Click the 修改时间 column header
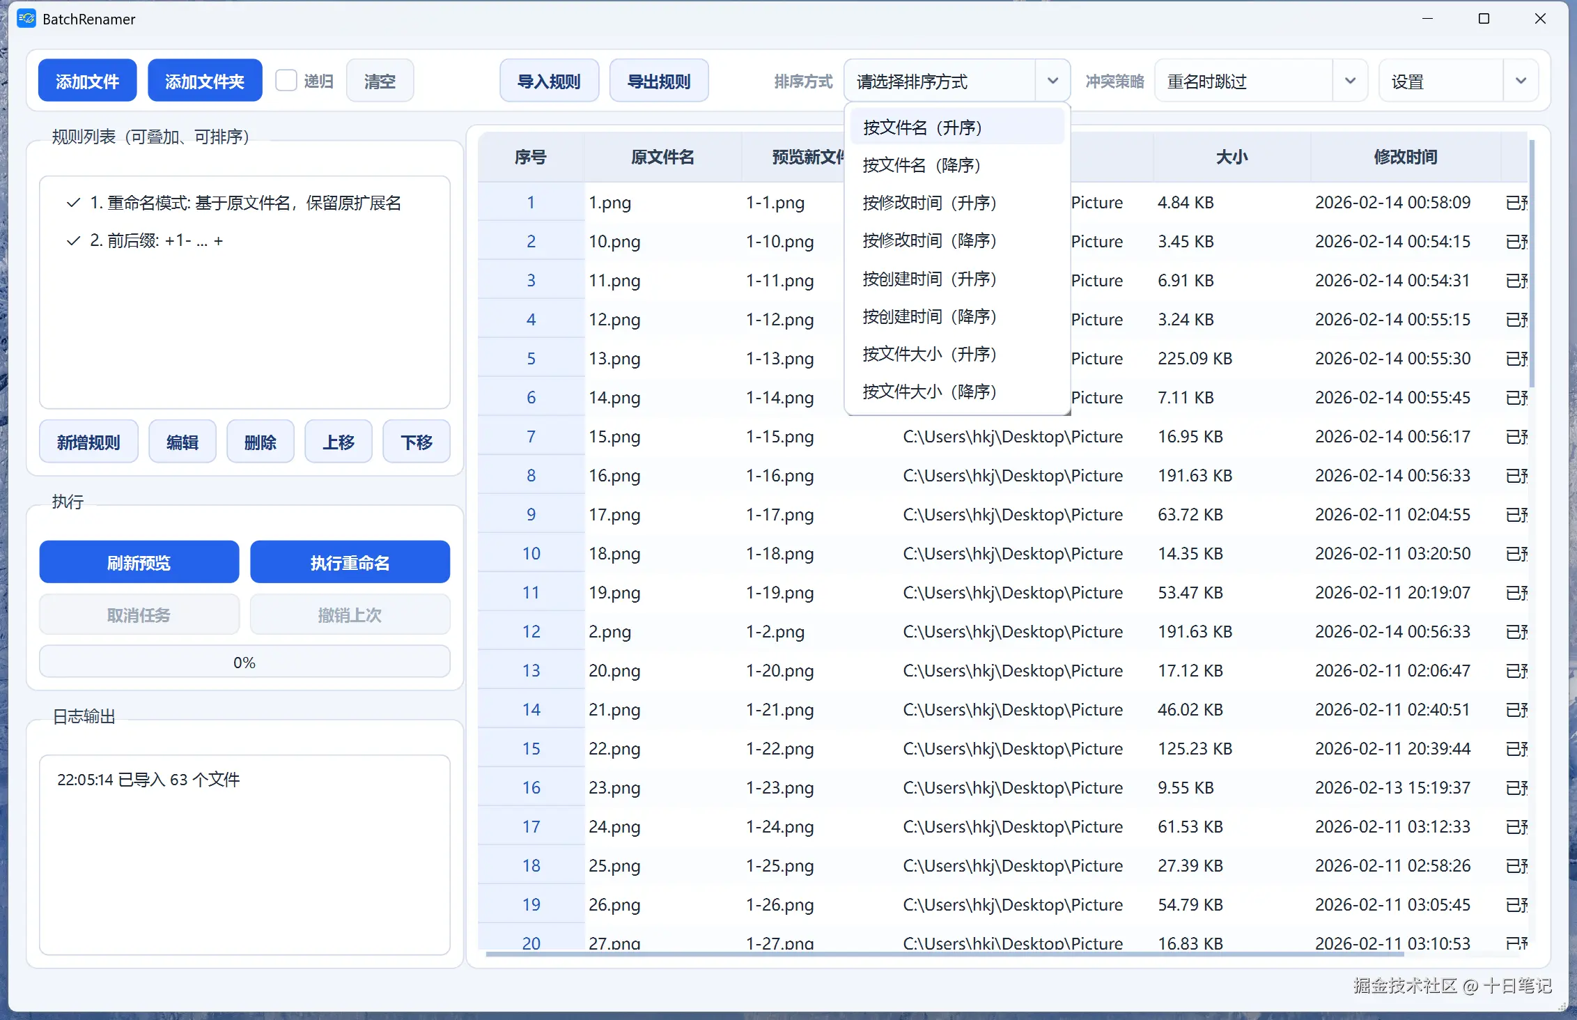This screenshot has width=1577, height=1020. click(x=1405, y=157)
